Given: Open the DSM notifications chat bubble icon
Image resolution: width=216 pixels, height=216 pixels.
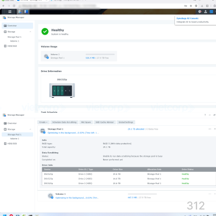Looking at the screenshot, I should tap(200, 12).
